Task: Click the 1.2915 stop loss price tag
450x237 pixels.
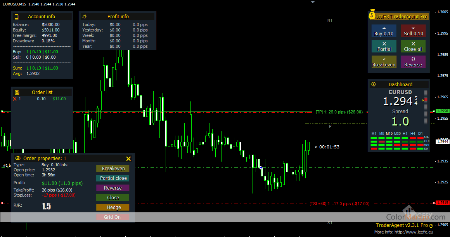Action: tap(443, 202)
